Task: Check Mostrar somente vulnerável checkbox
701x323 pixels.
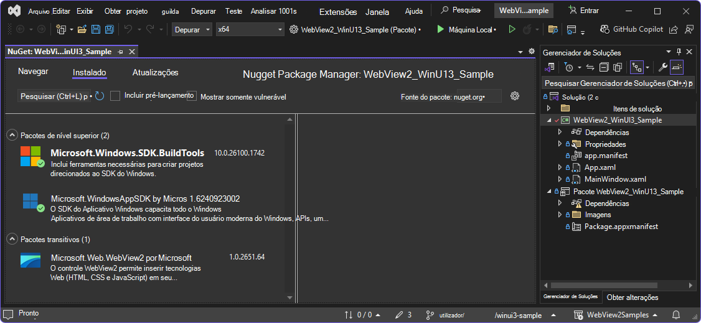Action: coord(192,96)
